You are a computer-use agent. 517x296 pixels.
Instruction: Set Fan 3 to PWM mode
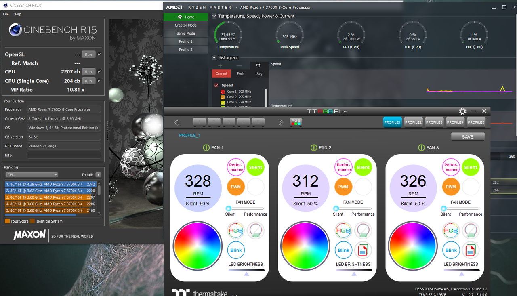[451, 187]
